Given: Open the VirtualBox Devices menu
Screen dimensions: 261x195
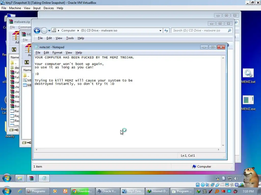Looking at the screenshot, I should click(x=49, y=8).
